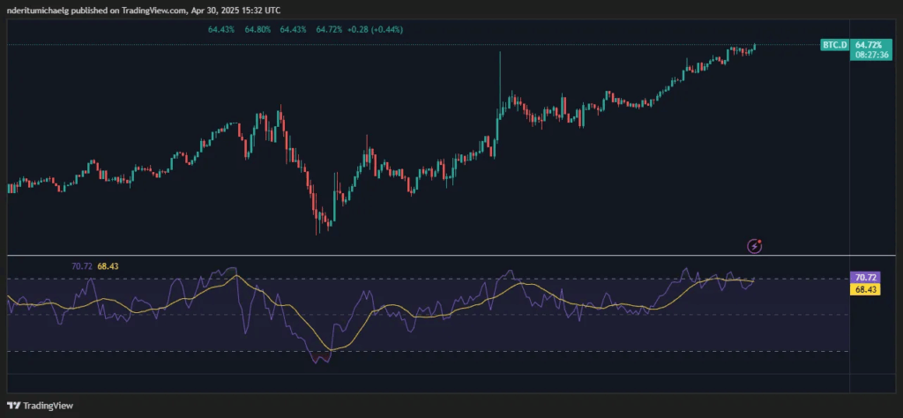Click the TradingView logo at bottom left
The width and height of the screenshot is (903, 418).
[40, 406]
